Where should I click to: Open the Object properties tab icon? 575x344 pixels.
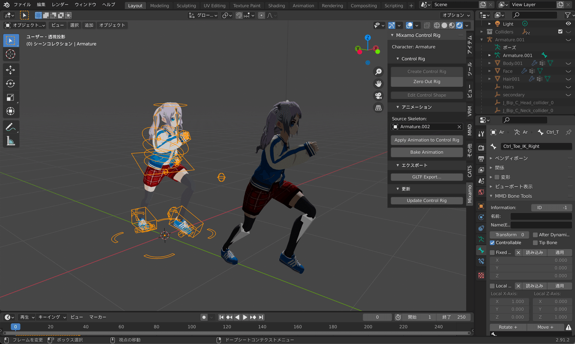pos(482,206)
